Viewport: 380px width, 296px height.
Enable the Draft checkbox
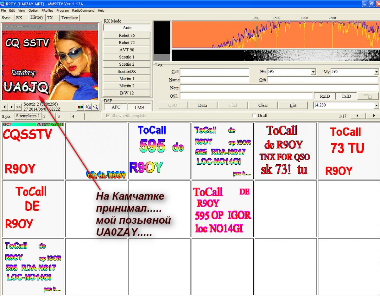click(x=254, y=116)
